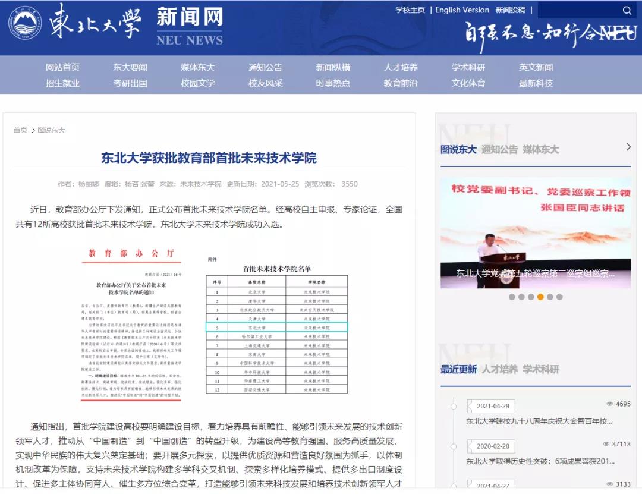Screen dimensions: 642x494
Task: Select 媒体东大 sidebar tab
Action: (540, 150)
